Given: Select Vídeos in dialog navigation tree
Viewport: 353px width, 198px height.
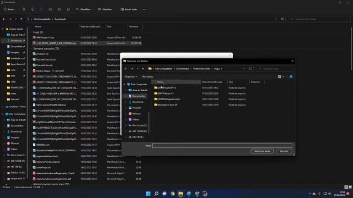Looking at the screenshot, I should (x=136, y=119).
